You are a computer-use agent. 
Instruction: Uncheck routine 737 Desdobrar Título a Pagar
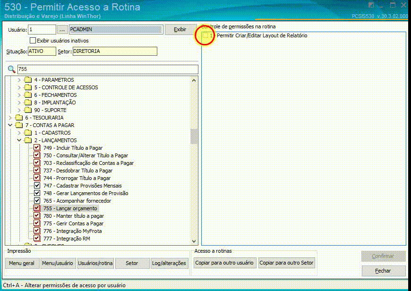[x=37, y=171]
